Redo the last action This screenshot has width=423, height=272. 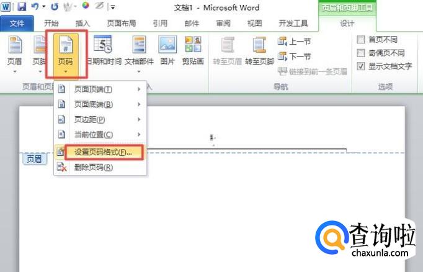tap(54, 6)
